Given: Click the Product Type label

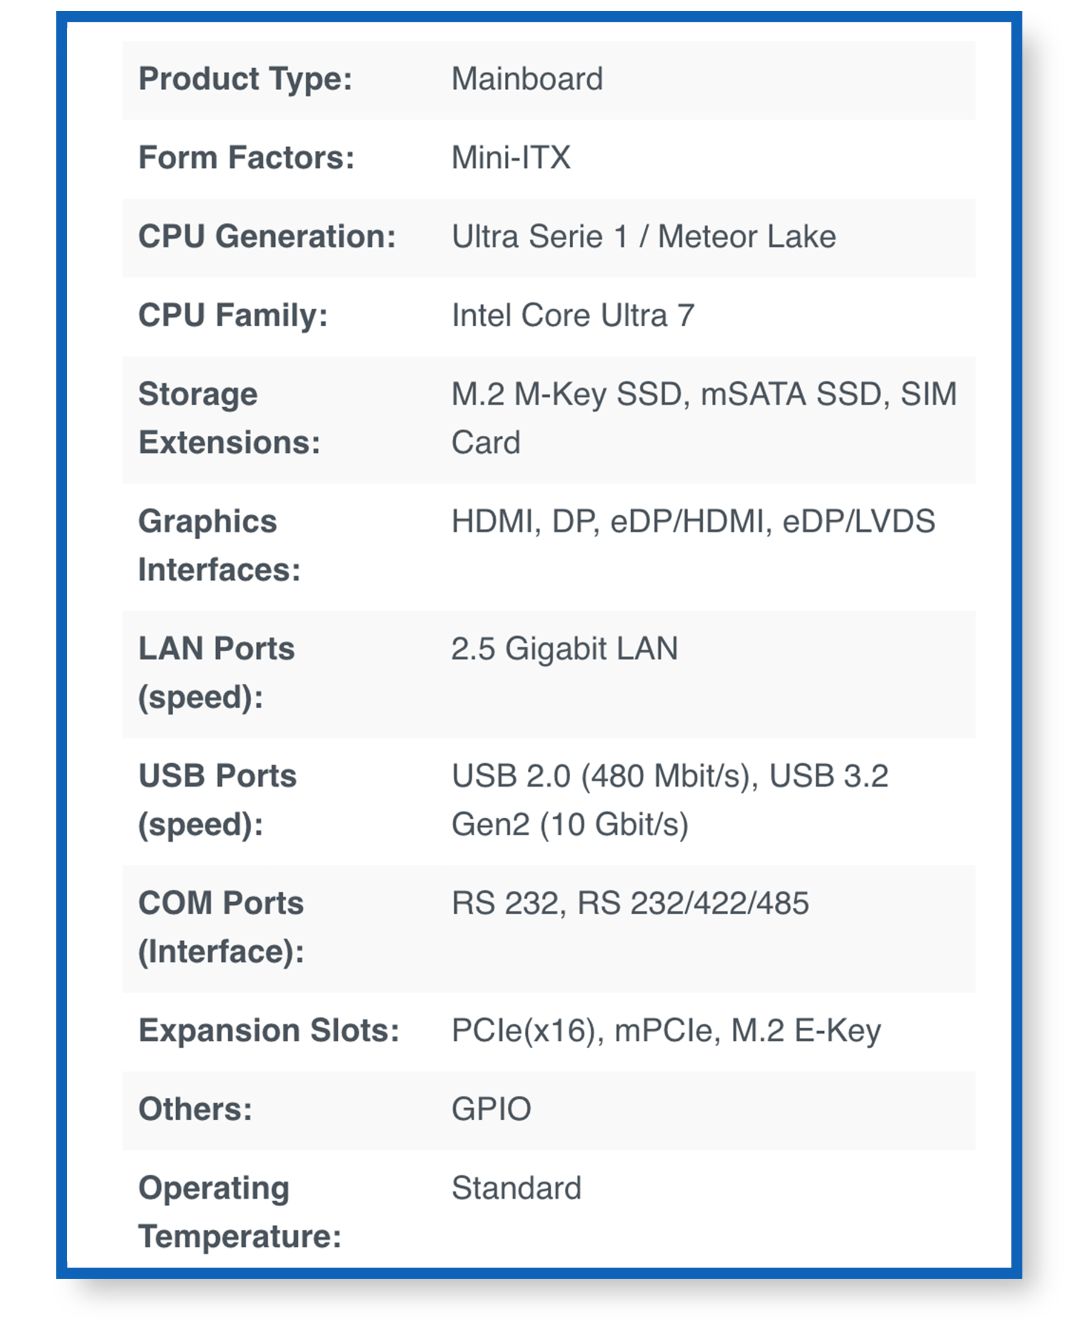Looking at the screenshot, I should coord(245,80).
